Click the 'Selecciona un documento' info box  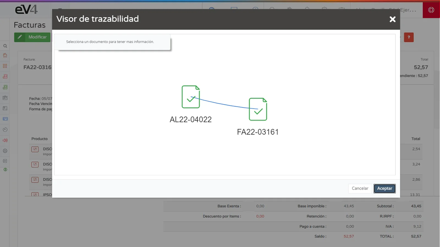(x=112, y=42)
